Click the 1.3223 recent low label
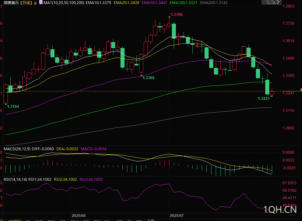Viewport: 302px width, 221px height. (264, 98)
